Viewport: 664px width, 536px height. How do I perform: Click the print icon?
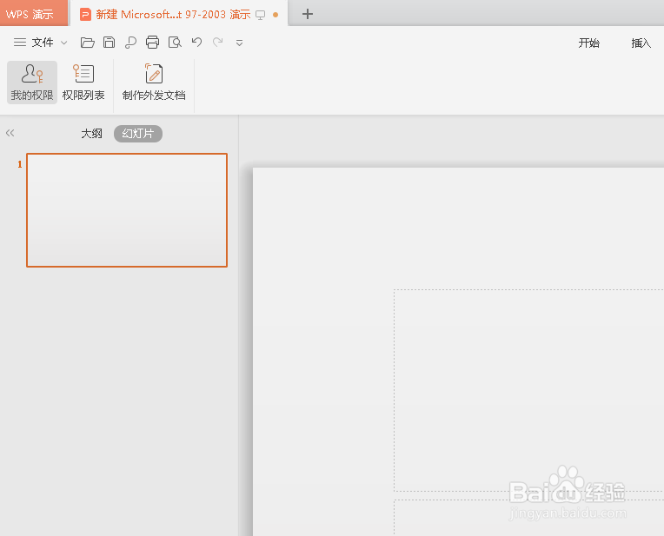click(x=152, y=43)
